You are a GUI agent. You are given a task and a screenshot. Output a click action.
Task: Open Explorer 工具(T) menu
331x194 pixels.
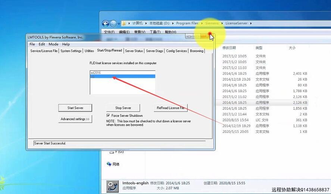155,32
